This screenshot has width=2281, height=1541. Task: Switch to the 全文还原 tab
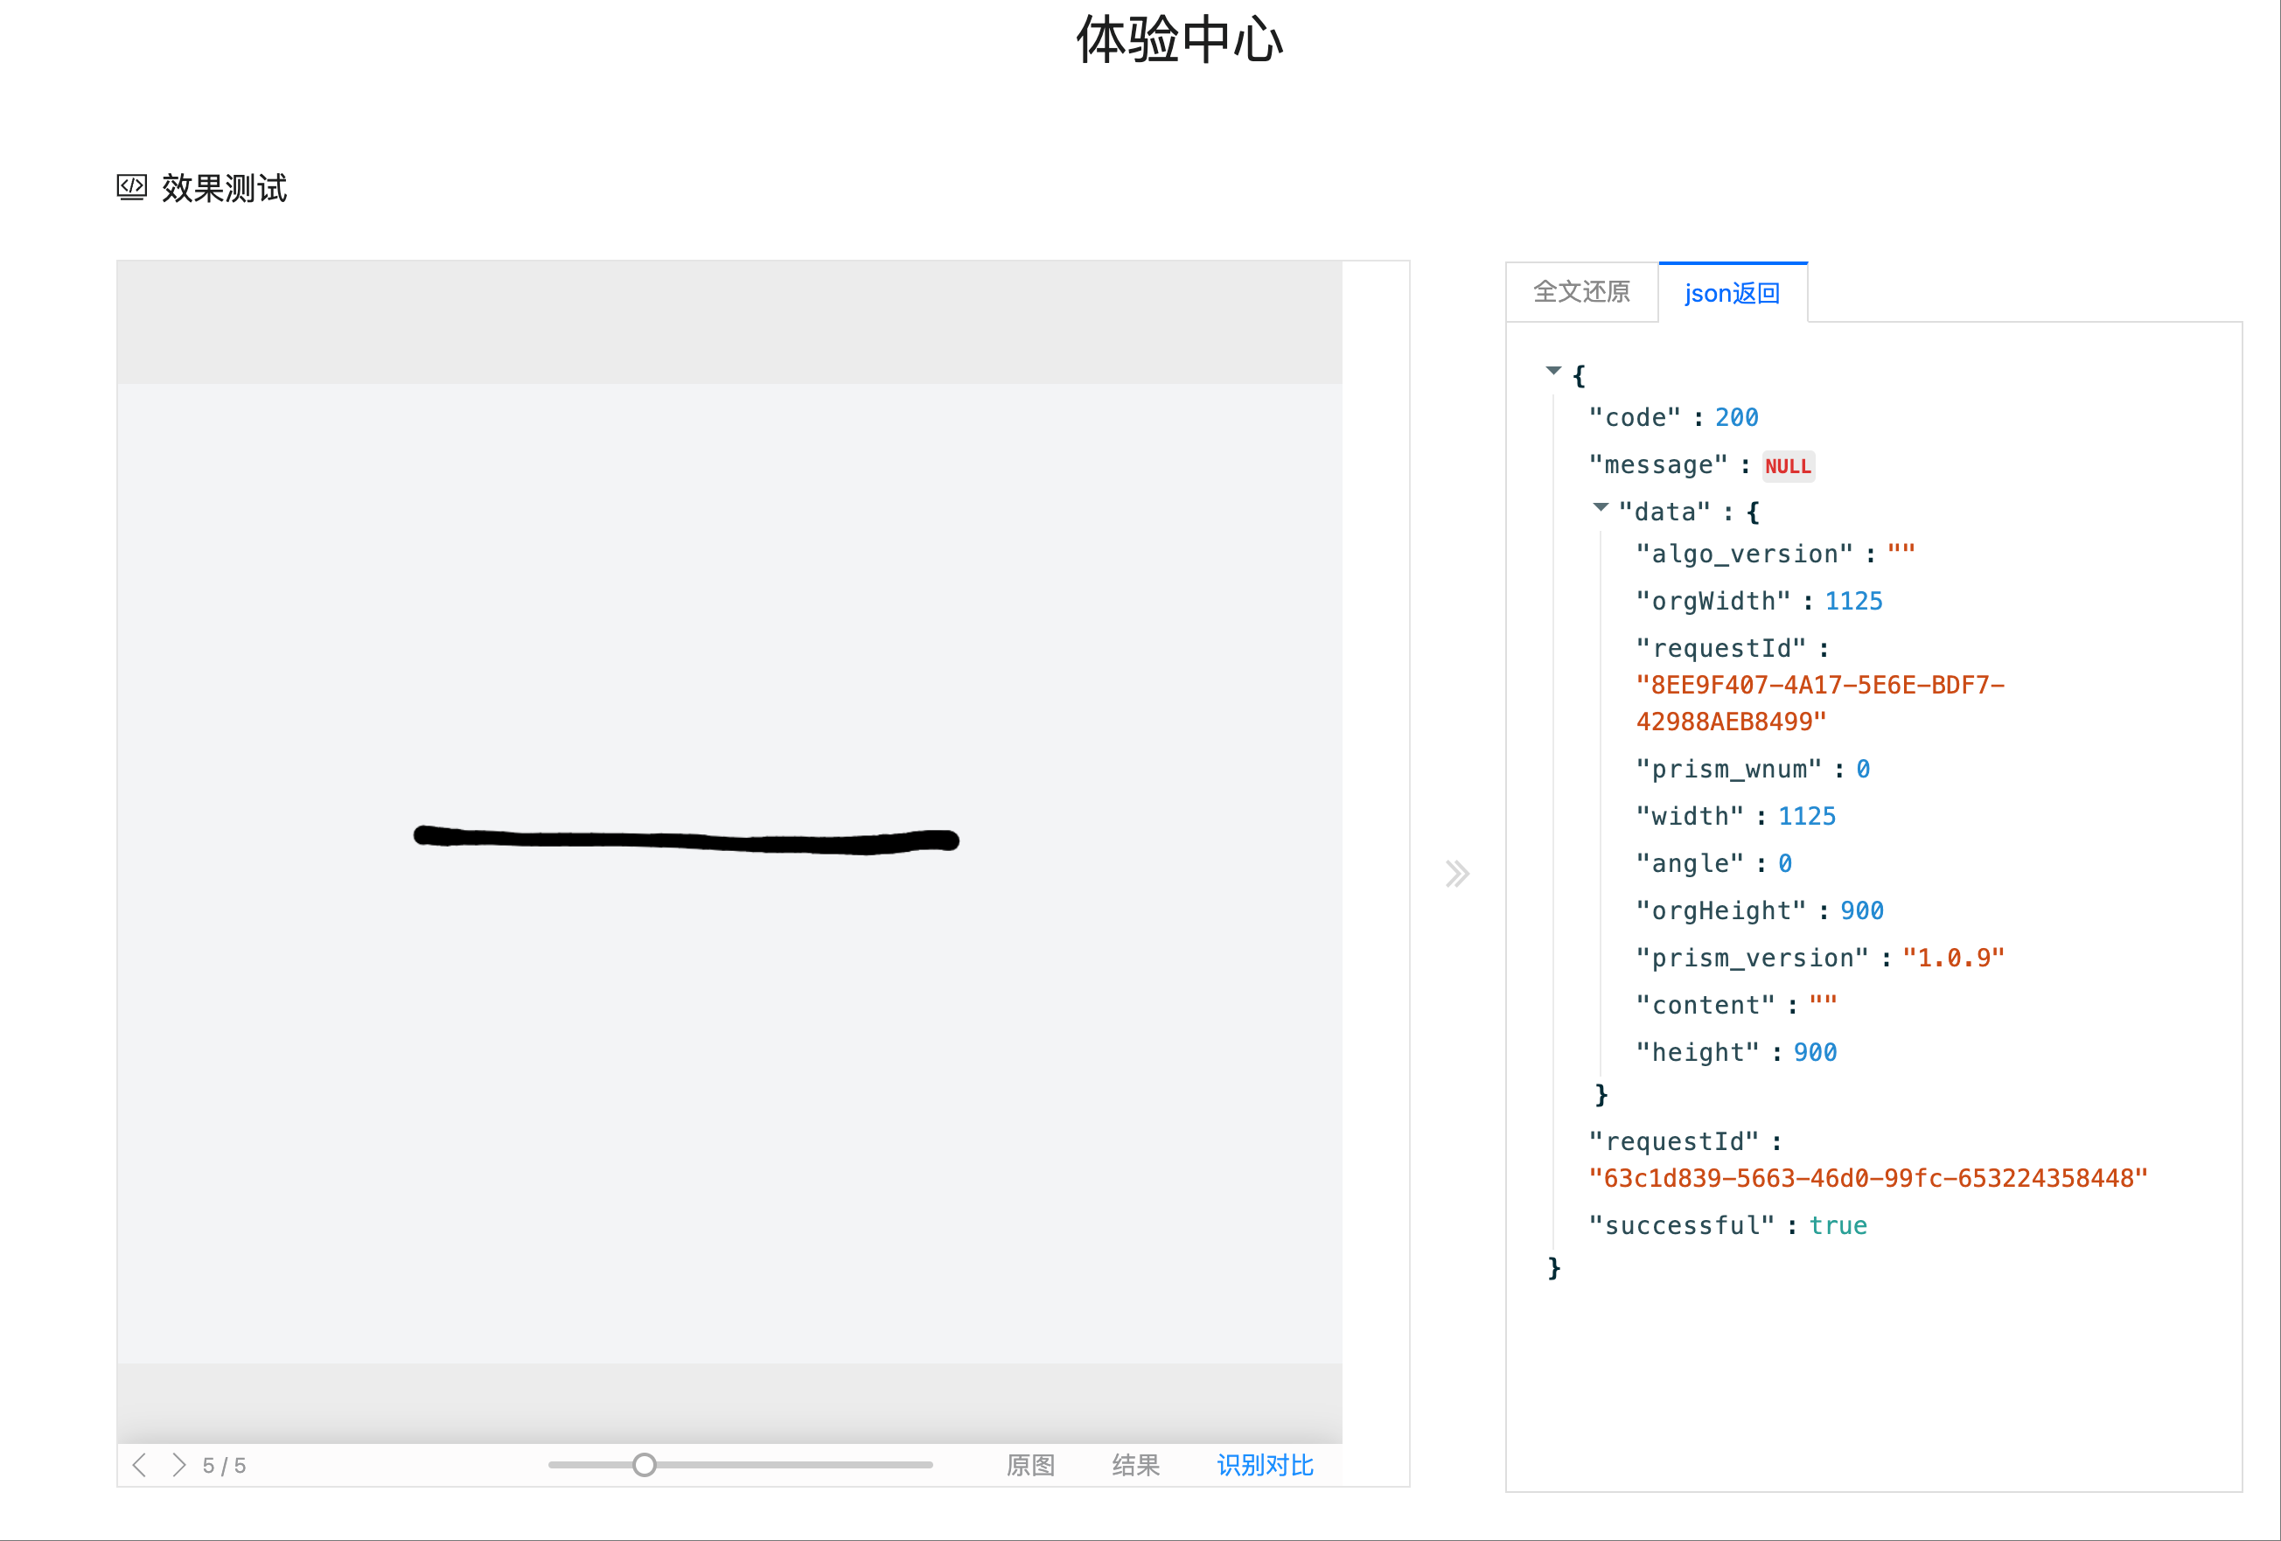point(1581,291)
